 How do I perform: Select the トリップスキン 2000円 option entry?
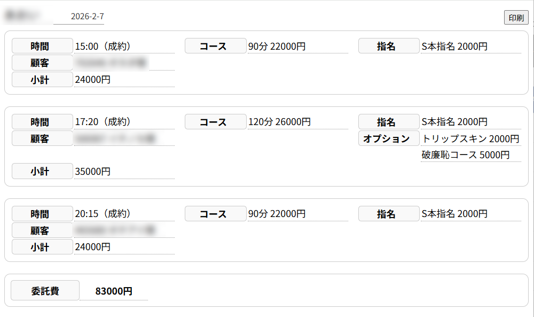[470, 139]
